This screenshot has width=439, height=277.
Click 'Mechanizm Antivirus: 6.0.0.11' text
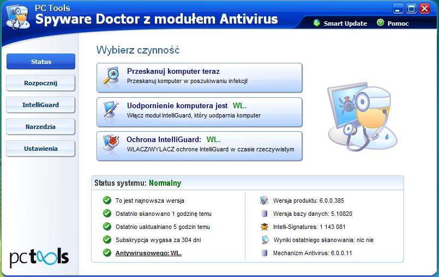[x=312, y=253]
